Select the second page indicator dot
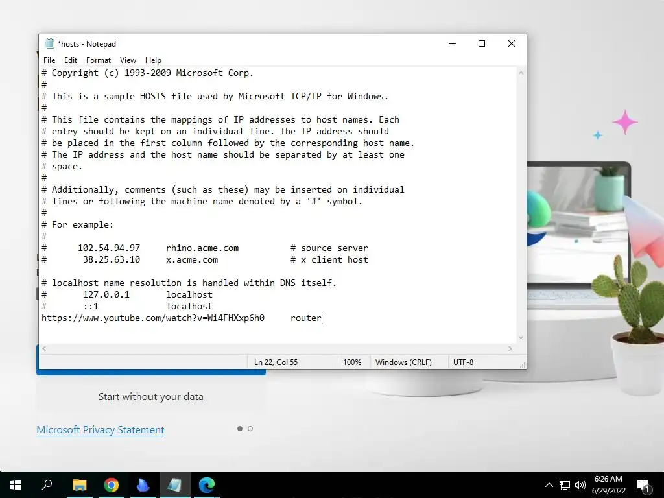Viewport: 664px width, 498px height. (x=250, y=429)
